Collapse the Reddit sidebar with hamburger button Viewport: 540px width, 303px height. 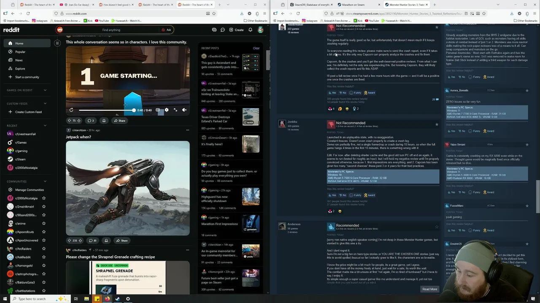pos(57,43)
